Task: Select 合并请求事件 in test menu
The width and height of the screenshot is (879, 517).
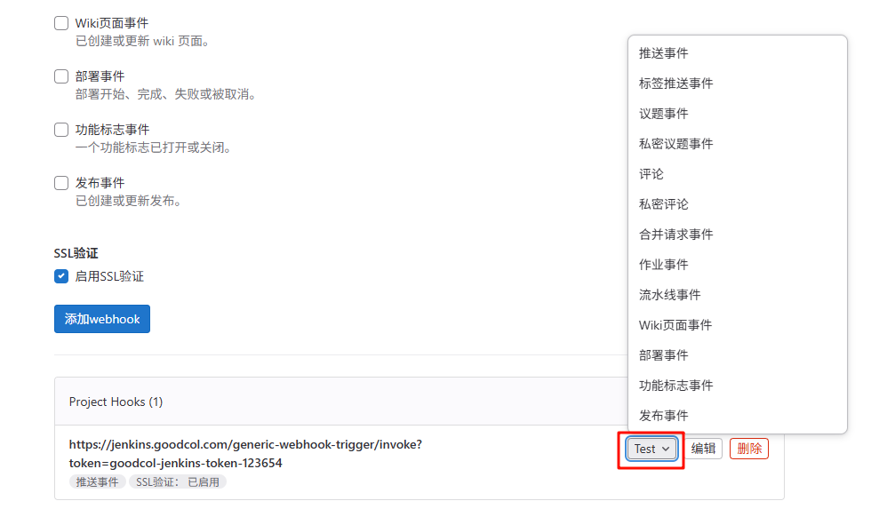Action: point(737,235)
